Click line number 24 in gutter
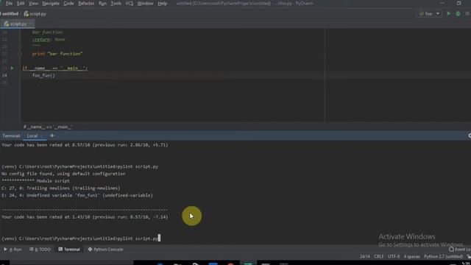This screenshot has height=265, width=471. pos(4,75)
